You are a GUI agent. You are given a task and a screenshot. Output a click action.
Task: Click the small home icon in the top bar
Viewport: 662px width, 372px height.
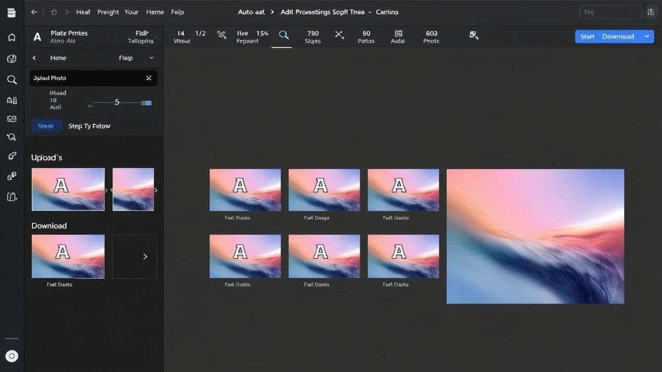54,12
